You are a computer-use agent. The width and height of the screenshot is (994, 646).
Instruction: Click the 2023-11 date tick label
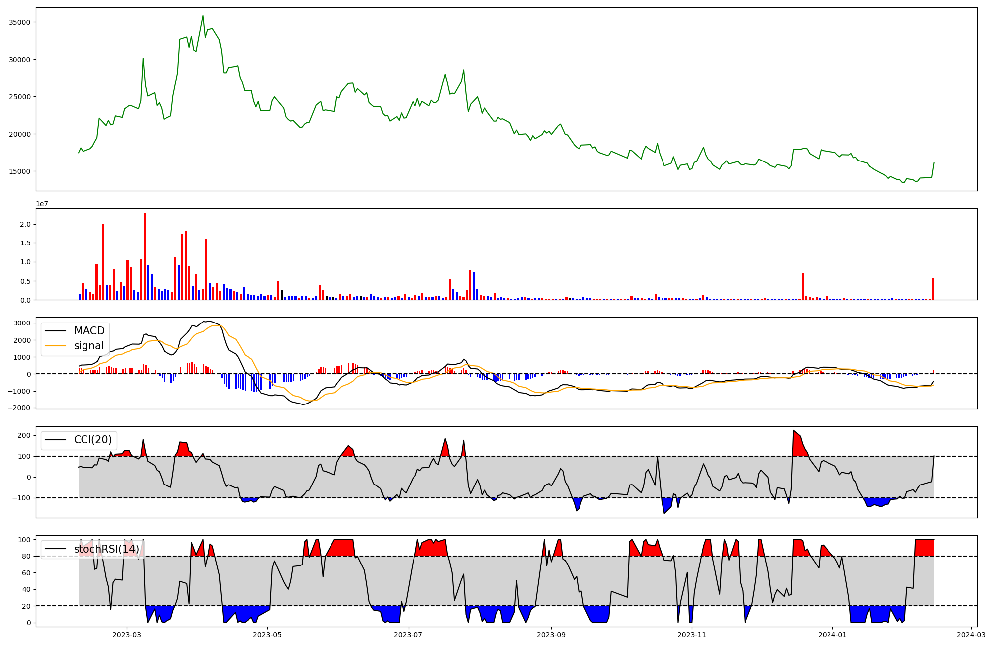coord(692,635)
